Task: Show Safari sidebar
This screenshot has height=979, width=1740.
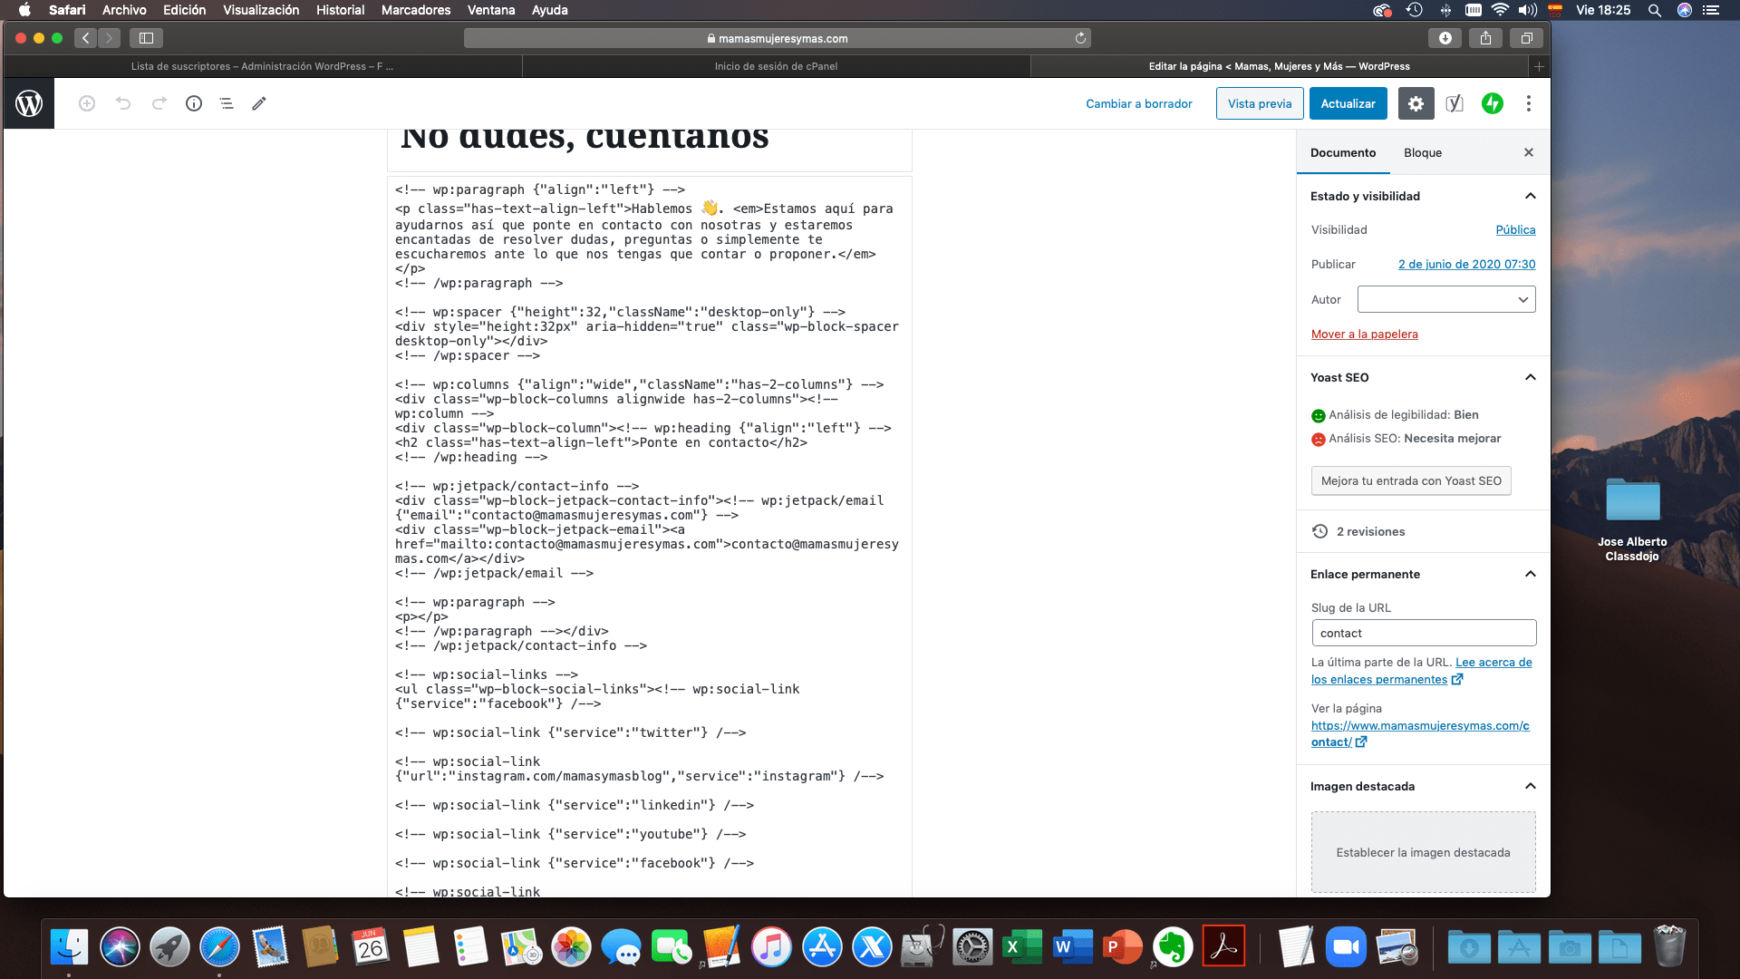Action: pos(146,38)
